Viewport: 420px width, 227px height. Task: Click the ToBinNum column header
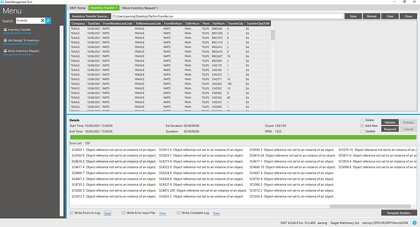192,24
